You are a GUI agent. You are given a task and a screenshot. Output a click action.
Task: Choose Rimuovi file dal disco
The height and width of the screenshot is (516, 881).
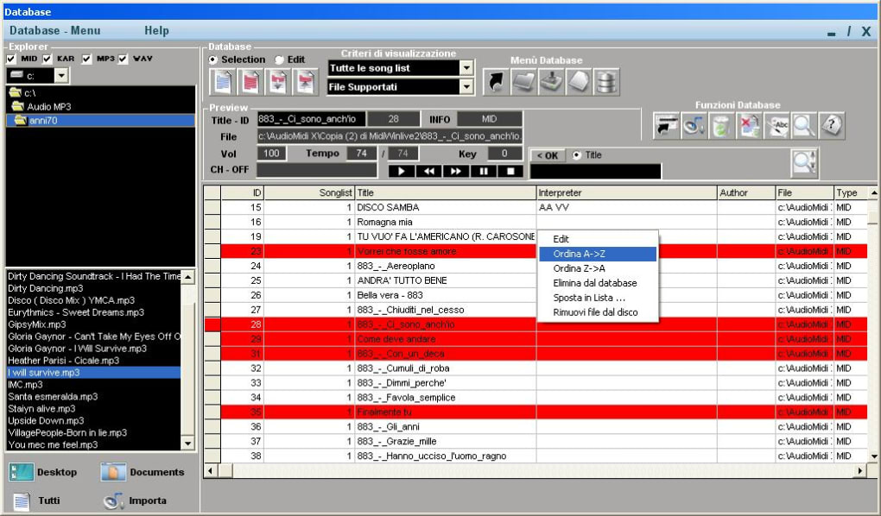(x=598, y=312)
